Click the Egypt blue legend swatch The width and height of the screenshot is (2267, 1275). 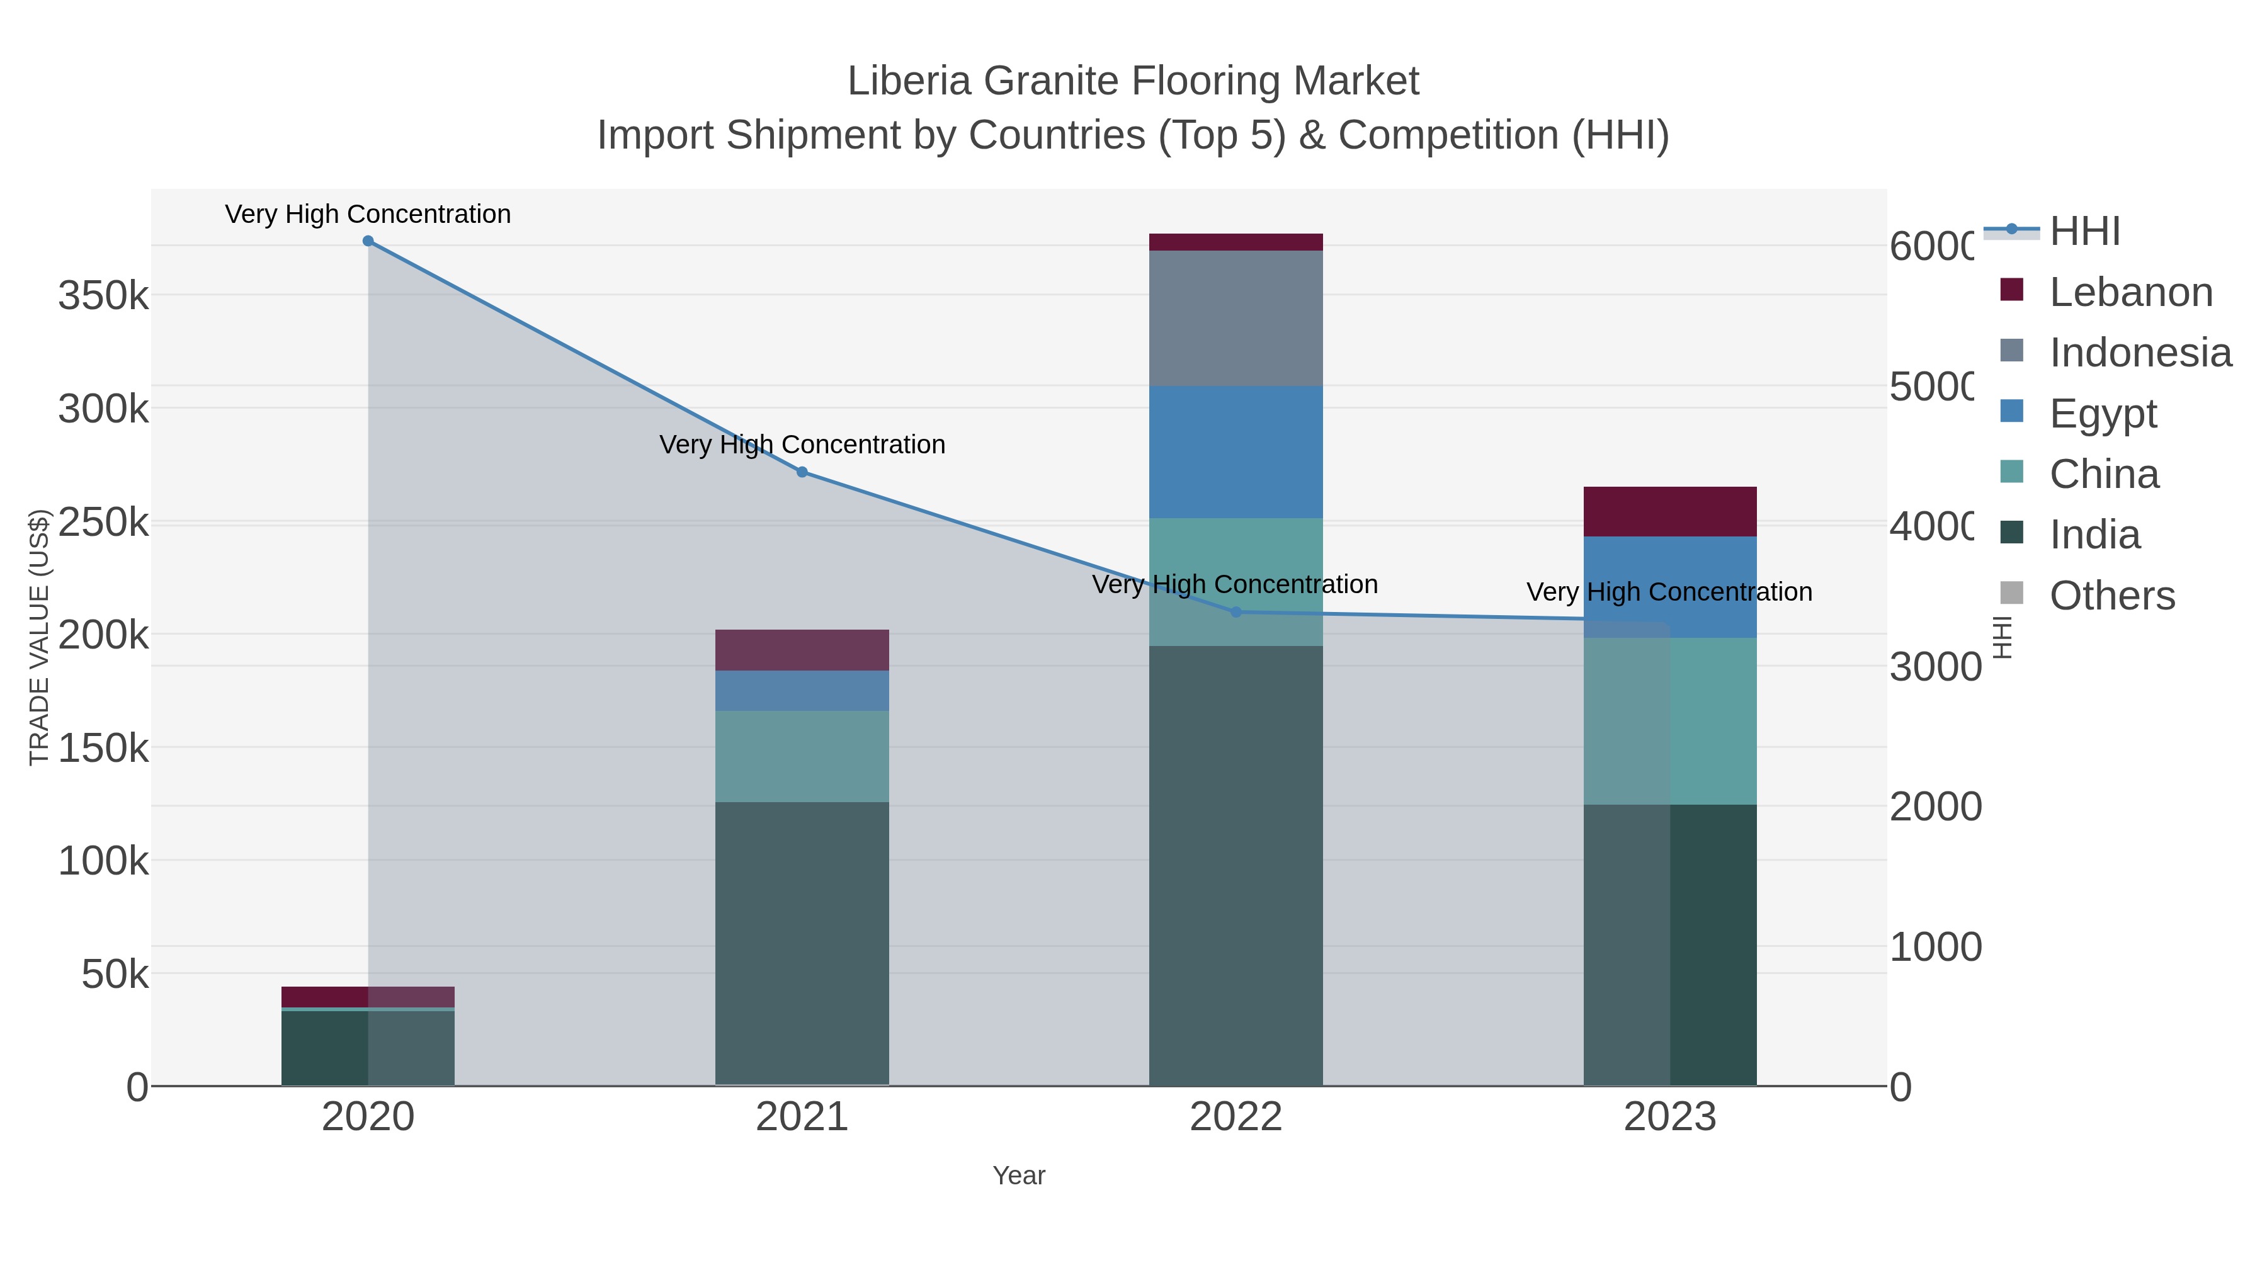[x=2012, y=411]
